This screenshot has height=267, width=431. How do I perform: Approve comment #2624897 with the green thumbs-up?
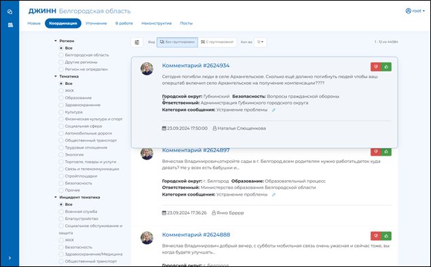tap(386, 152)
